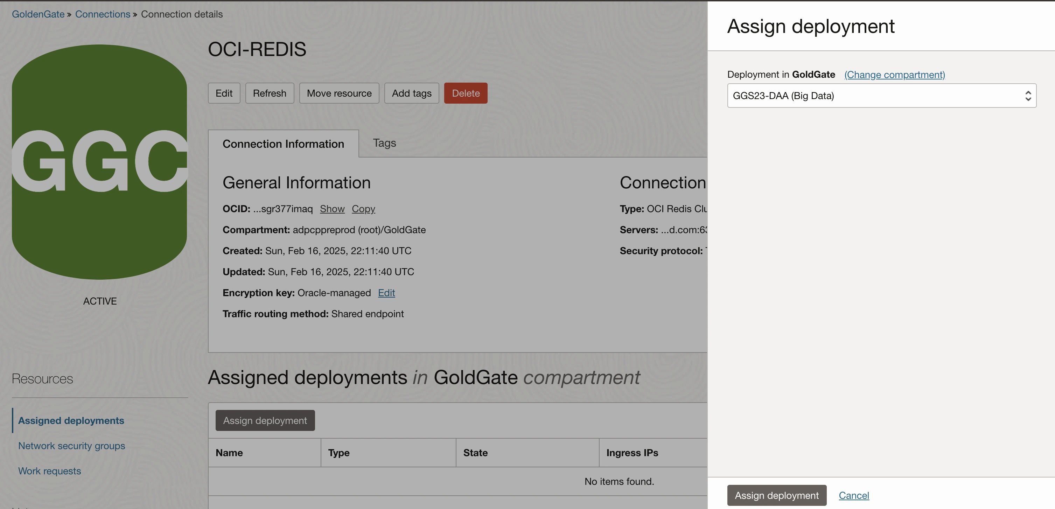Click the dropdown up-down arrows
Image resolution: width=1055 pixels, height=509 pixels.
tap(1028, 96)
